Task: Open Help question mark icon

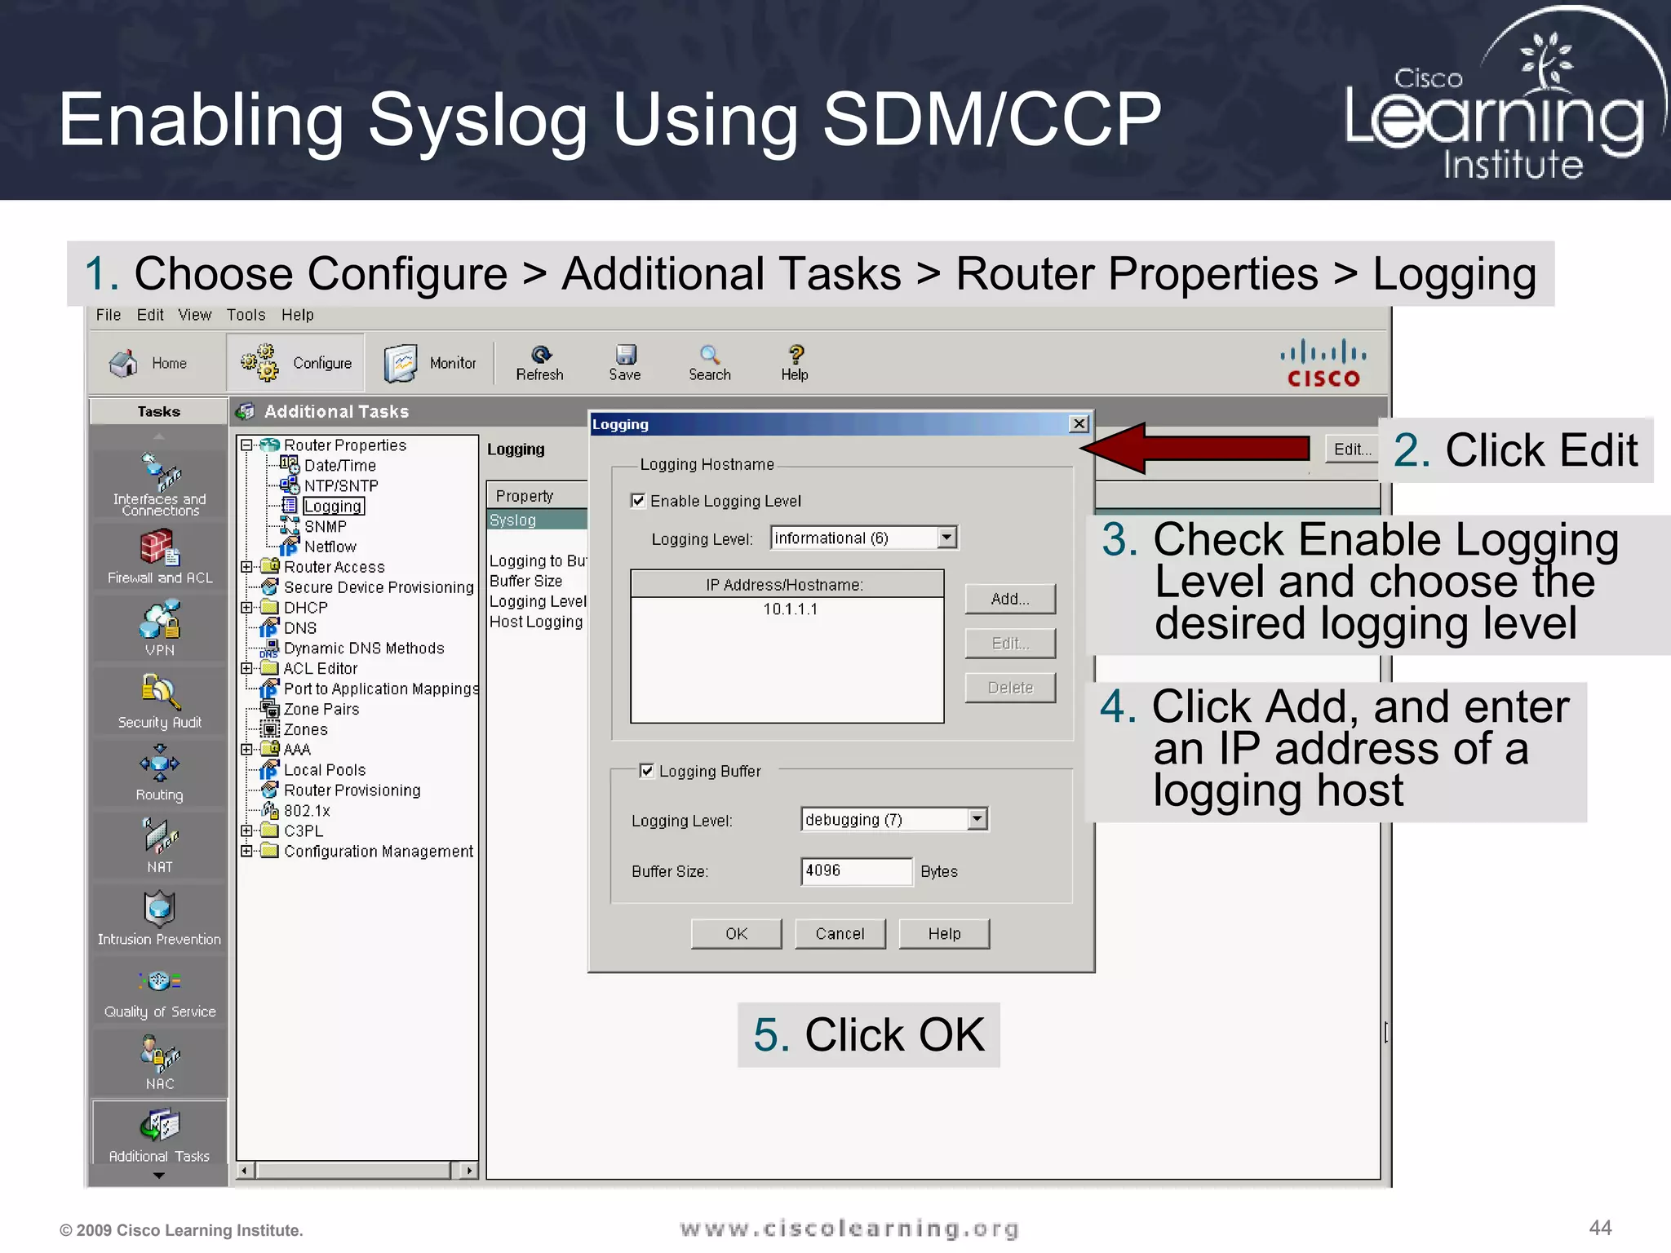Action: coord(795,363)
